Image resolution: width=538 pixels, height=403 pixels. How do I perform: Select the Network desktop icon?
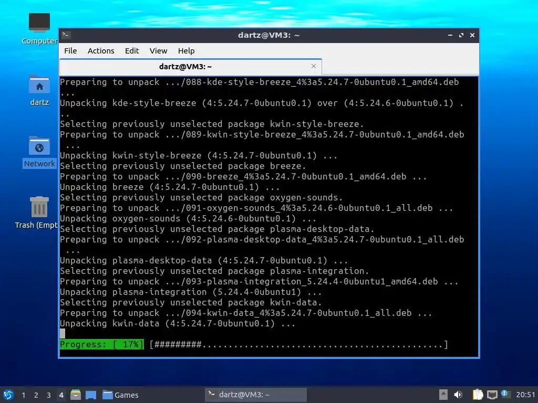tap(39, 152)
